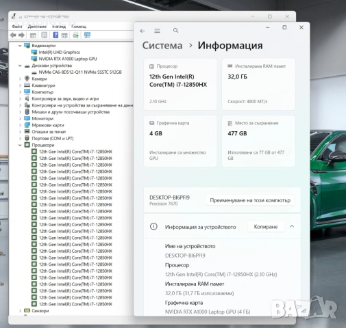Click the Процесори category chip icon
The width and height of the screenshot is (346, 328).
(x=27, y=145)
